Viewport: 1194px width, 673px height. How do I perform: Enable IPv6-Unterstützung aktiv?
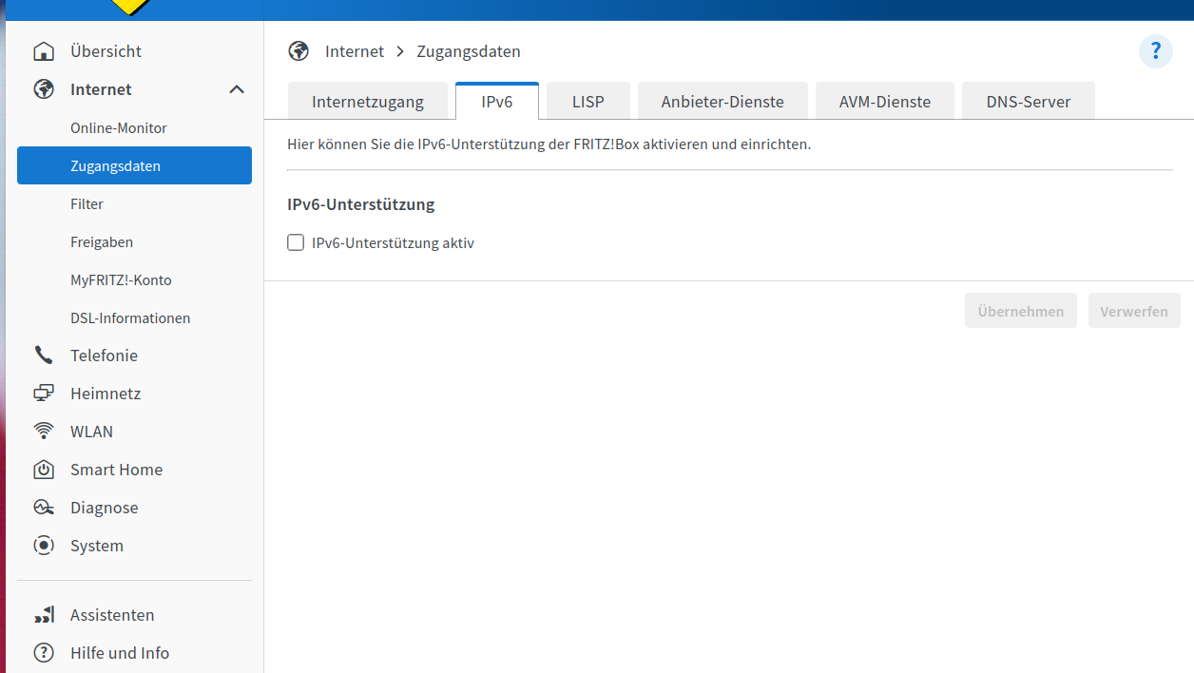296,242
